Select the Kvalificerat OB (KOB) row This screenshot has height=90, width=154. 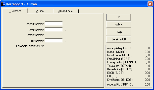pos(129,80)
